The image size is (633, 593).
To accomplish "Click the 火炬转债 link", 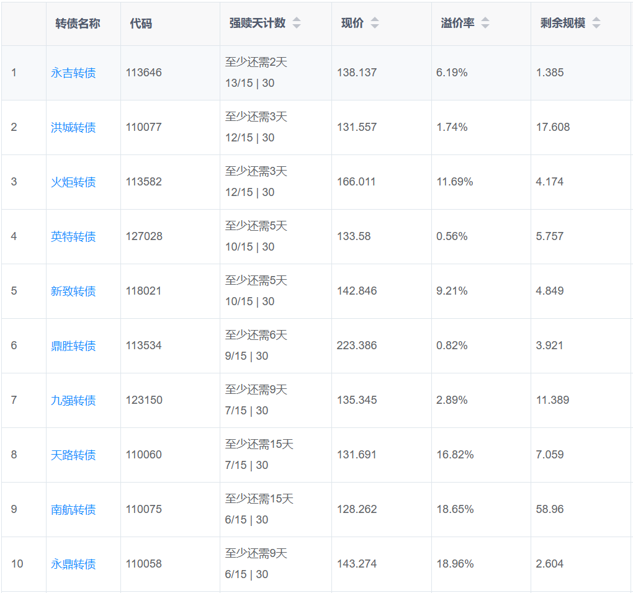I will (73, 182).
